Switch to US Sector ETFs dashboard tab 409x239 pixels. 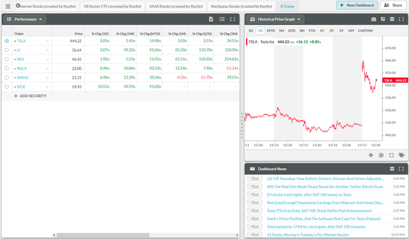click(x=113, y=6)
